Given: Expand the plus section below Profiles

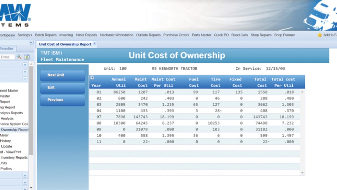Looking at the screenshot, I should click(x=25, y=176).
